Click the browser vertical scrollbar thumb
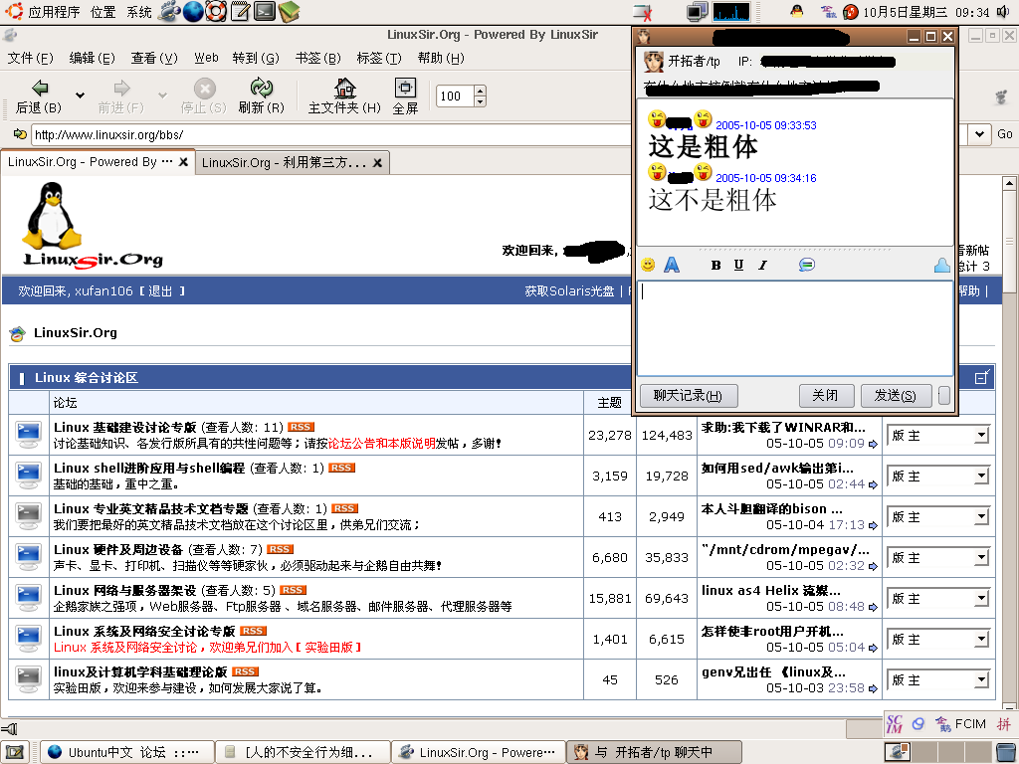Viewport: 1019px width, 764px height. [1009, 243]
